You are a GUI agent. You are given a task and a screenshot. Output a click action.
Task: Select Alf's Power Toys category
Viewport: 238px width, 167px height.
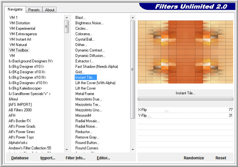coord(21,137)
